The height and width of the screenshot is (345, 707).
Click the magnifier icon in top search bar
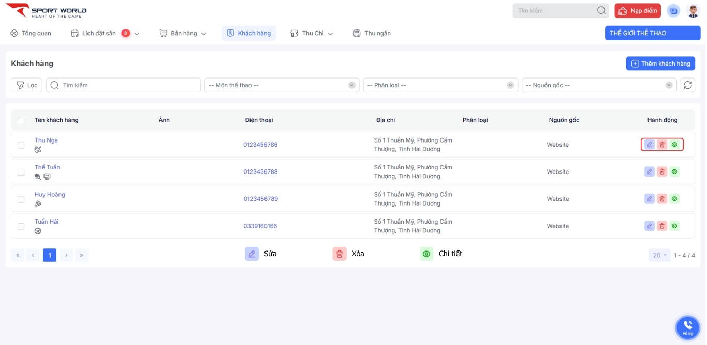601,11
